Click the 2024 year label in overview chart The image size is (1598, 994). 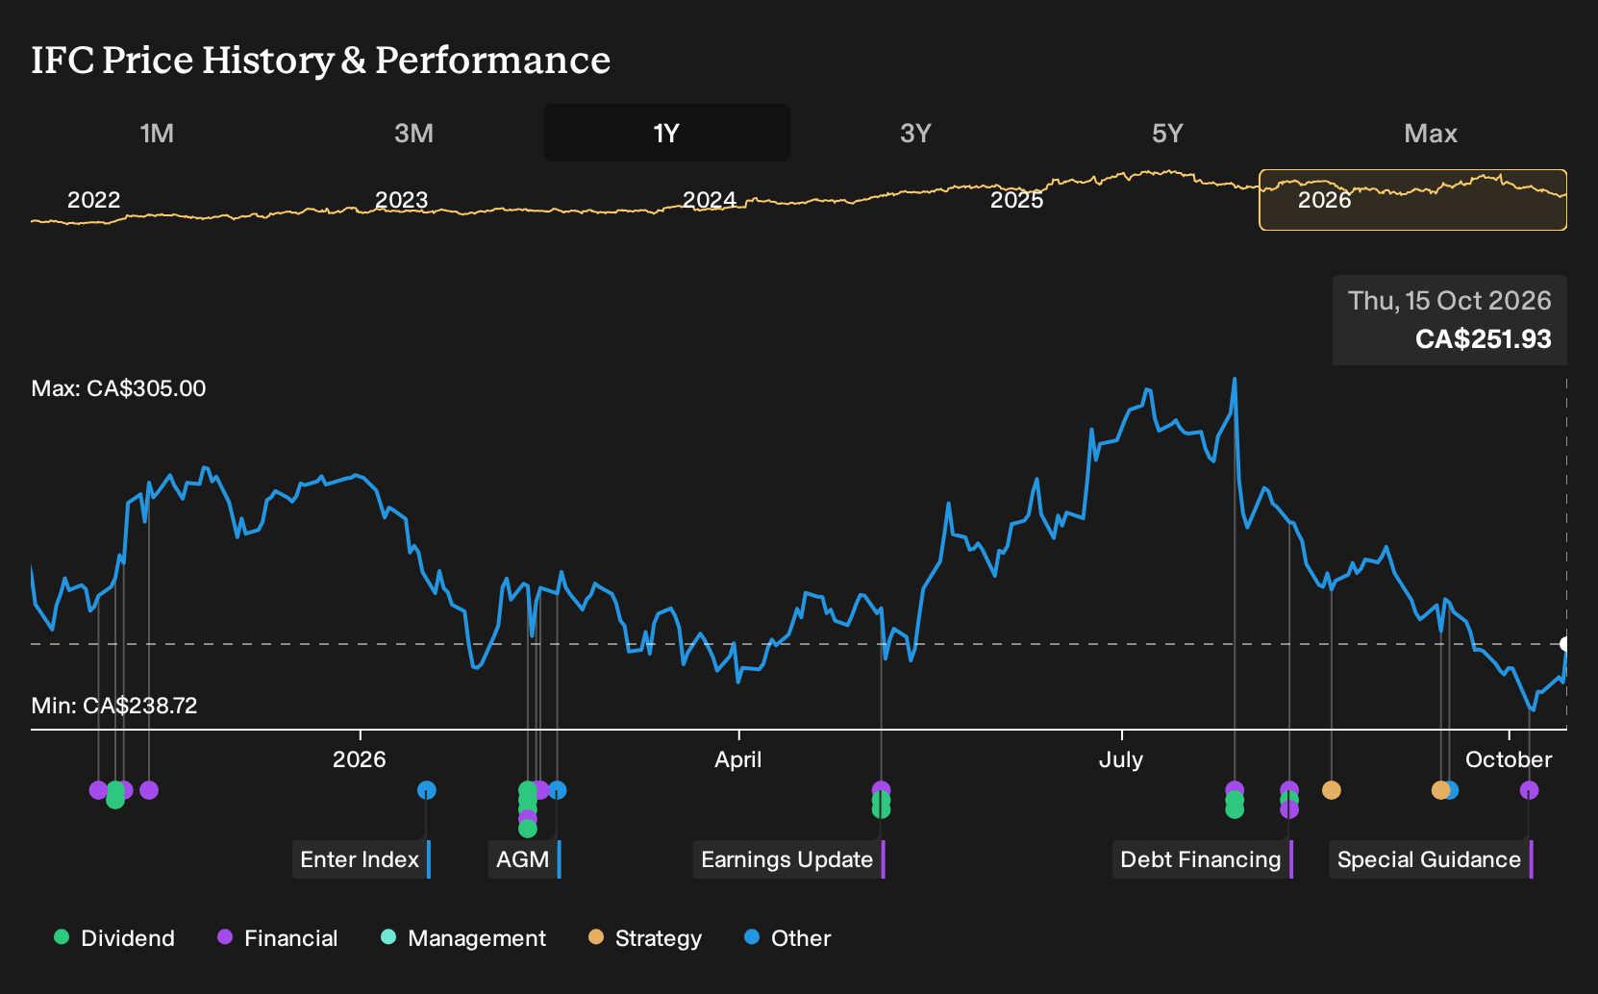[709, 200]
